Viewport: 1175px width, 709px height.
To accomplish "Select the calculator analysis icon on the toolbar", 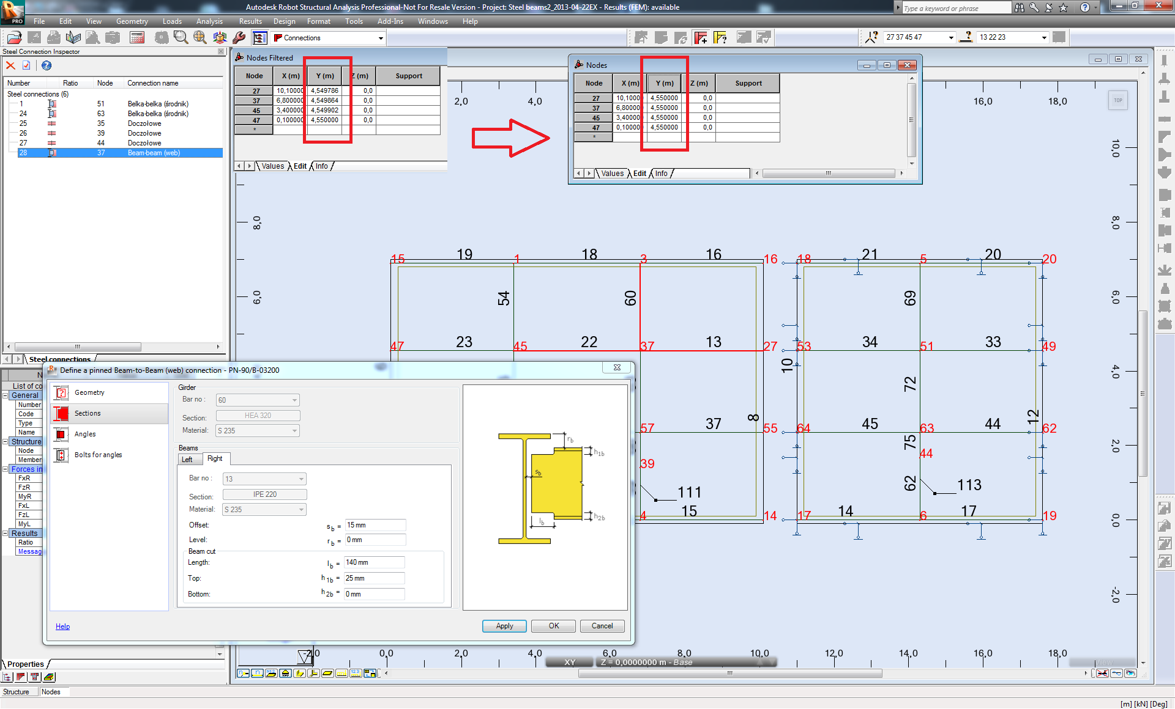I will pos(136,37).
